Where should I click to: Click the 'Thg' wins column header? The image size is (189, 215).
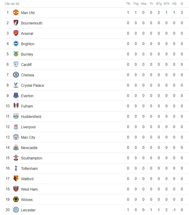[x=136, y=4]
